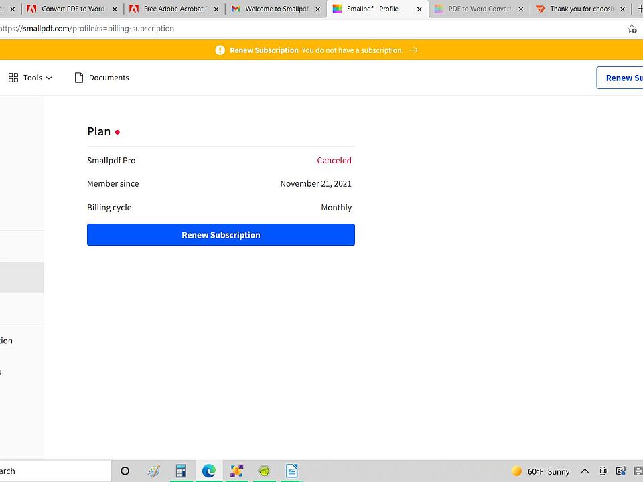This screenshot has width=643, height=482.
Task: Switch to the Thank you for choosing tab
Action: [581, 9]
